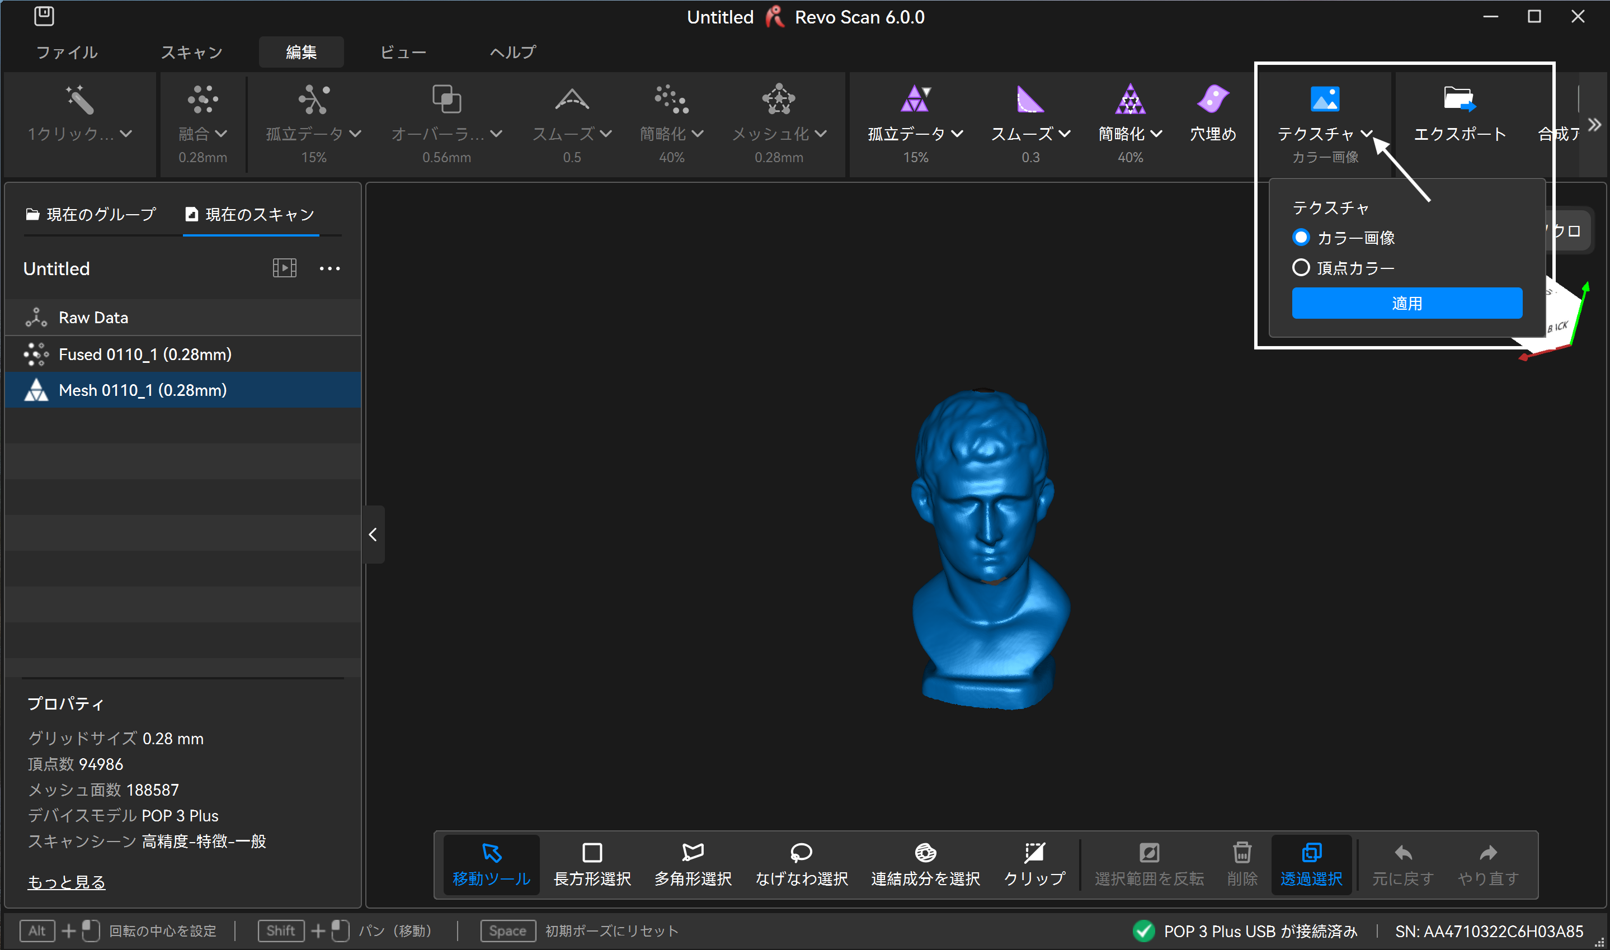Select the 頂点カラー radio button
This screenshot has width=1610, height=950.
point(1301,268)
